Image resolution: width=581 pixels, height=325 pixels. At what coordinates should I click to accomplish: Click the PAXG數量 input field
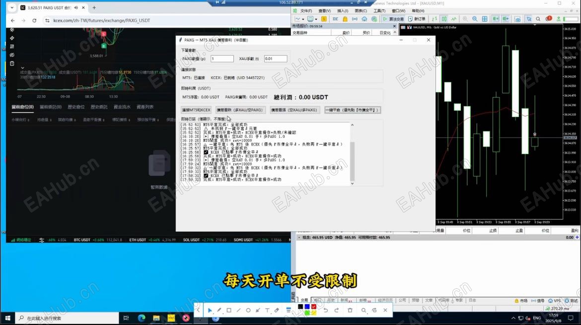pyautogui.click(x=222, y=58)
